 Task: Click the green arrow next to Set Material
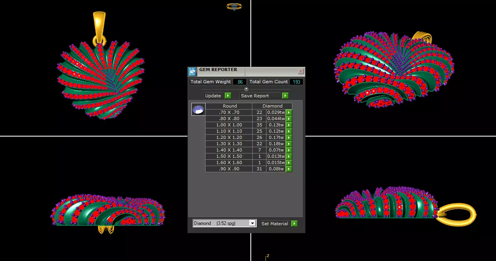[294, 224]
